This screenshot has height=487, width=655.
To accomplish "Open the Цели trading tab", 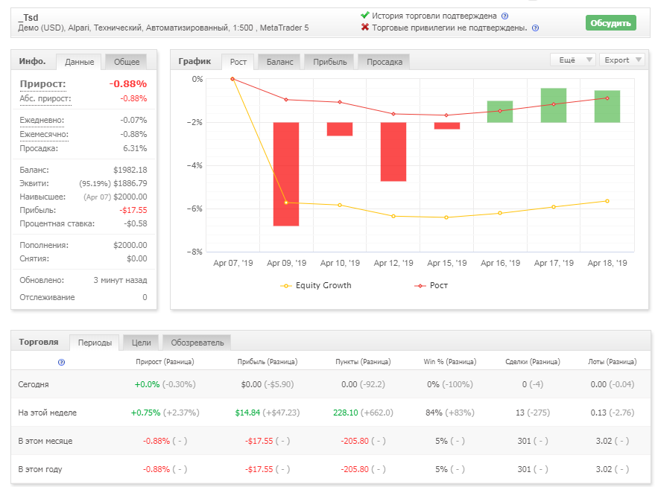I will point(141,343).
